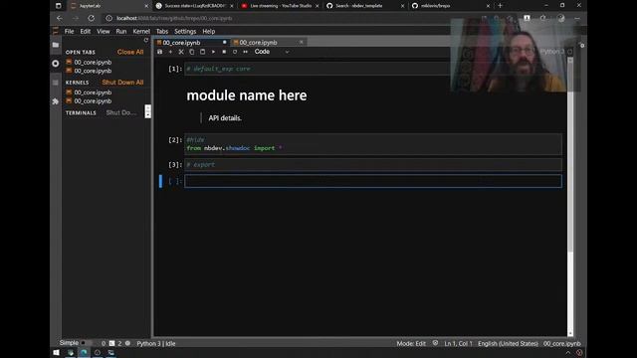637x358 pixels.
Task: Click Shut Down All for Terminals section
Action: 121,112
